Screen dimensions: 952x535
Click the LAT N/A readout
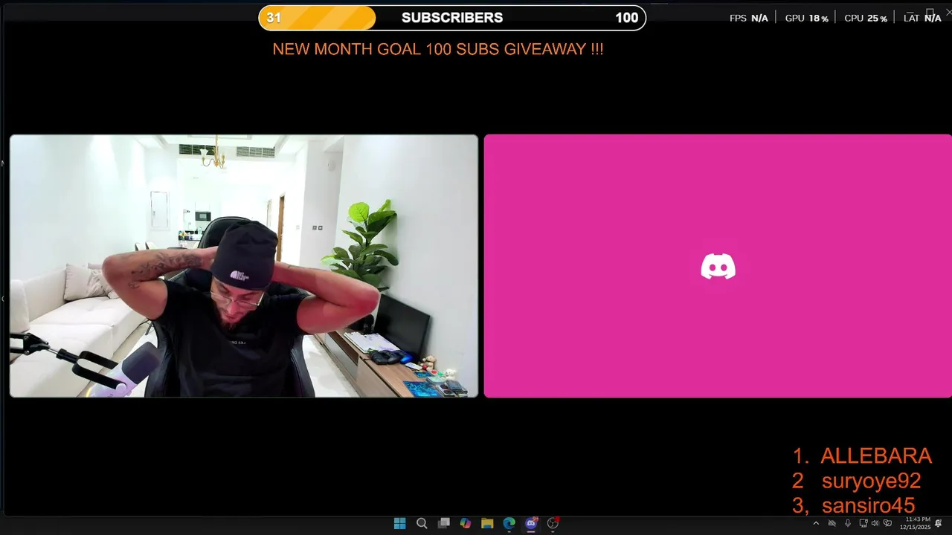pos(922,18)
